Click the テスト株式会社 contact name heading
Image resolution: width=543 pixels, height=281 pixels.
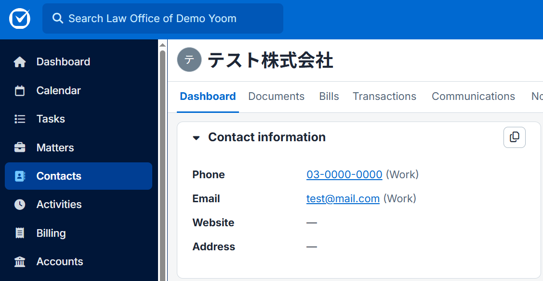coord(270,60)
